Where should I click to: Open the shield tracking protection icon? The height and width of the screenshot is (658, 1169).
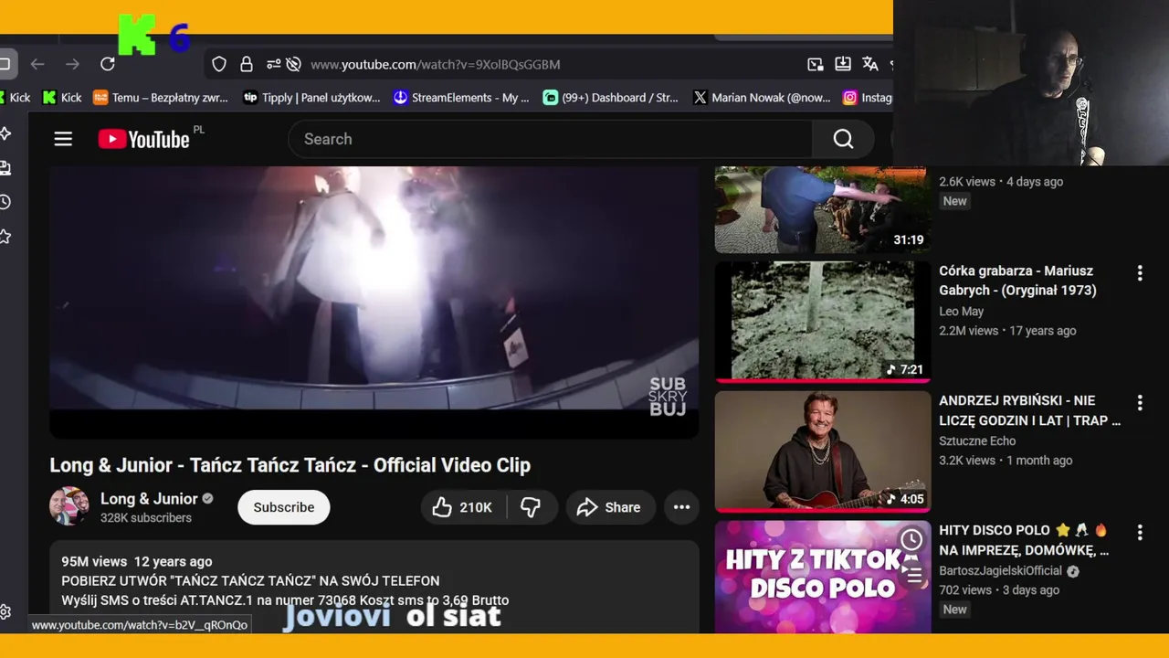(219, 64)
